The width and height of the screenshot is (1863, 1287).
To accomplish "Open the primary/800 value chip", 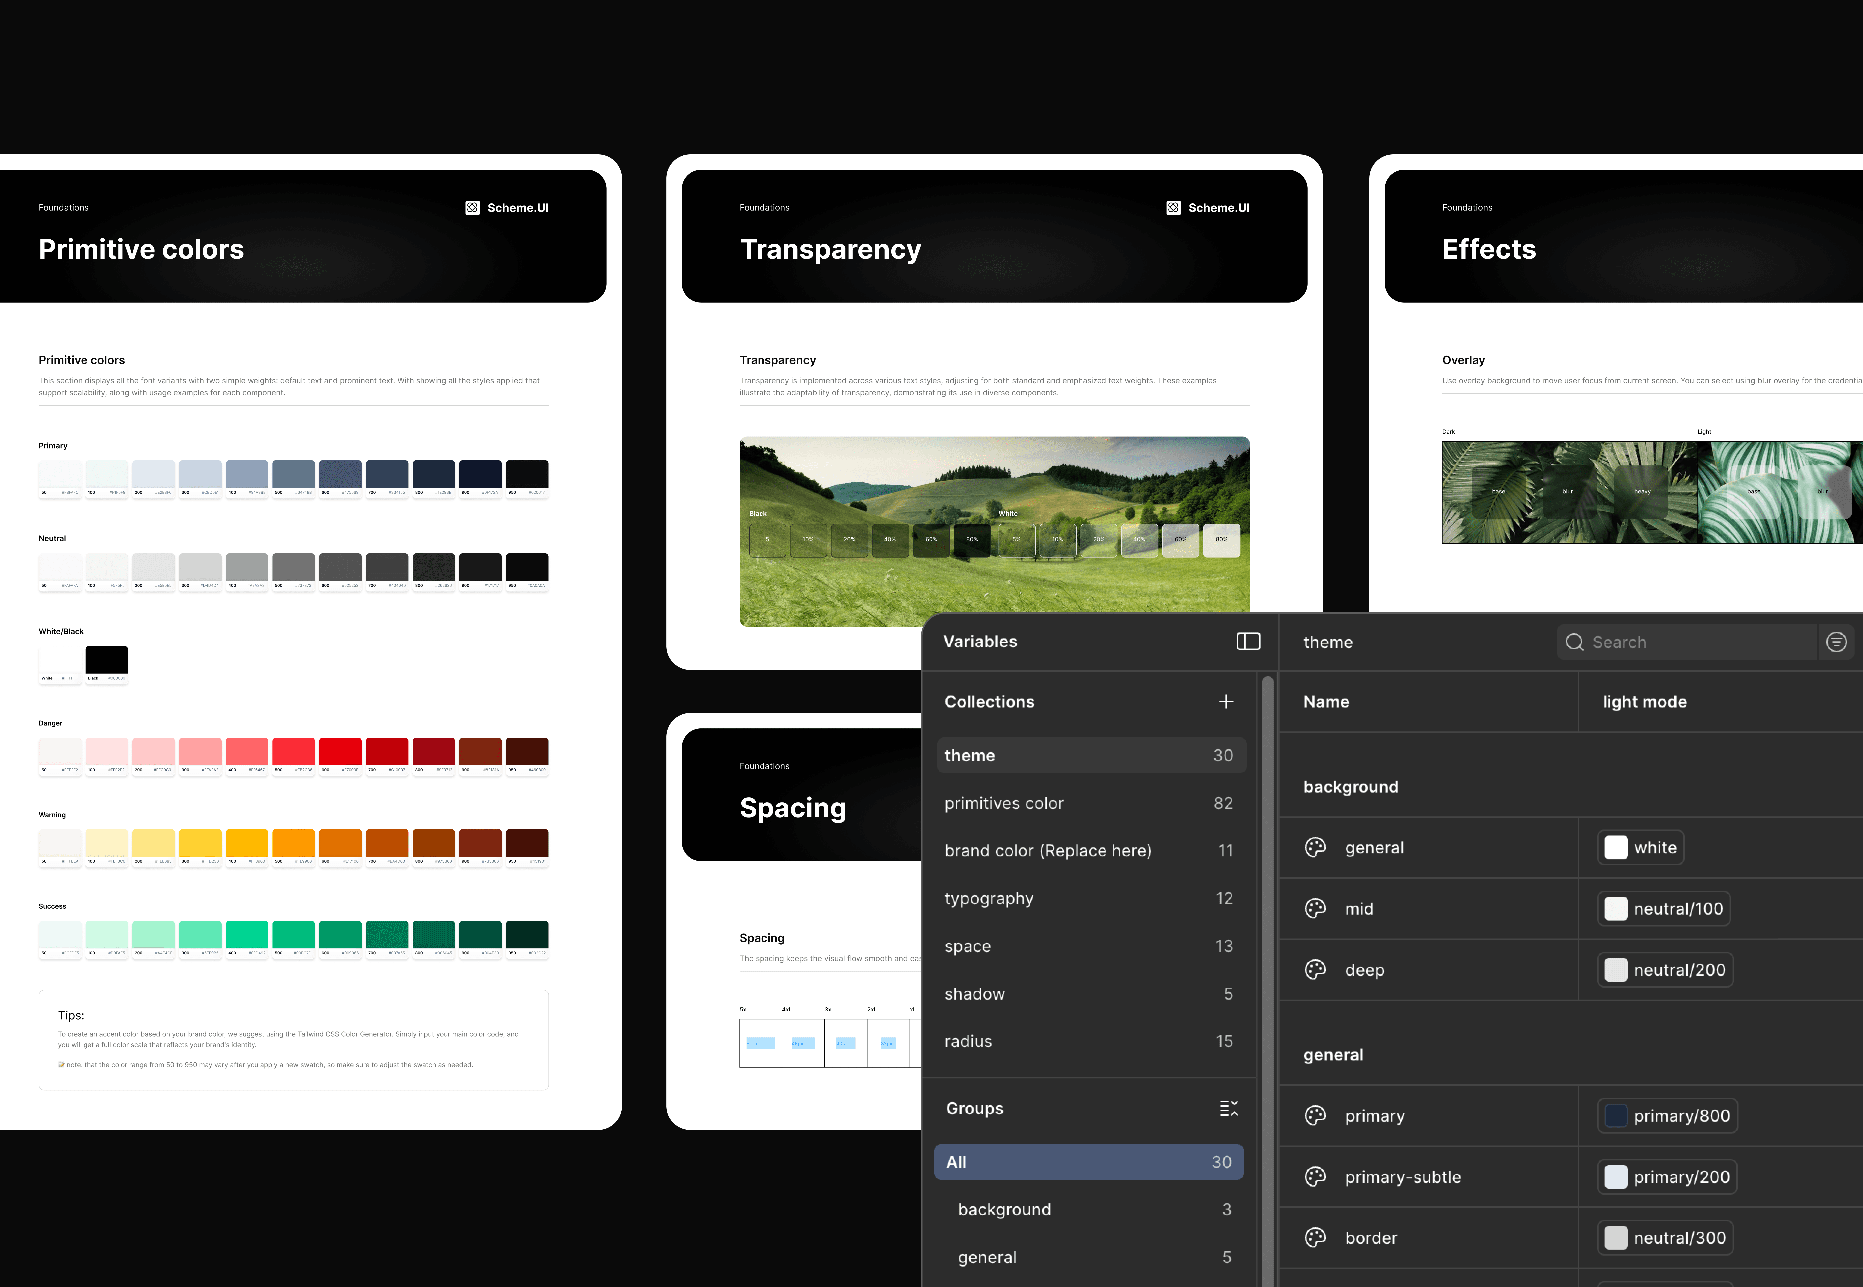I will point(1667,1116).
